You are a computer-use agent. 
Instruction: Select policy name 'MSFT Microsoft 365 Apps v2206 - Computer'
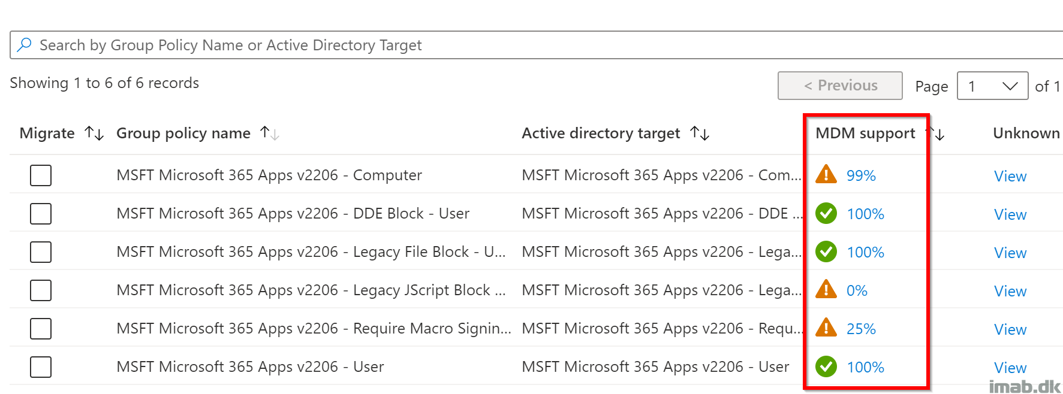(x=269, y=175)
